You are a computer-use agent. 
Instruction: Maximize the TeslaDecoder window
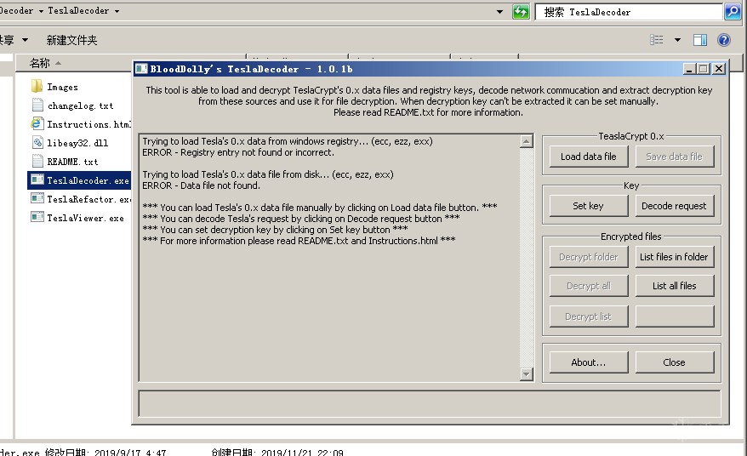(703, 69)
